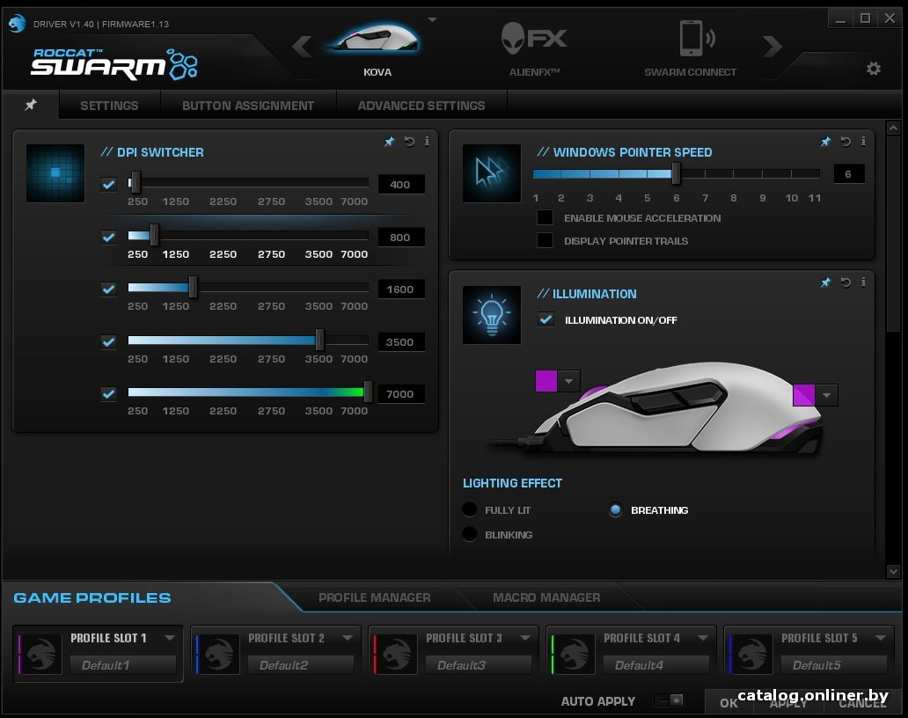Open the Advanced Settings tab
Screen dimensions: 908x718
pos(421,106)
